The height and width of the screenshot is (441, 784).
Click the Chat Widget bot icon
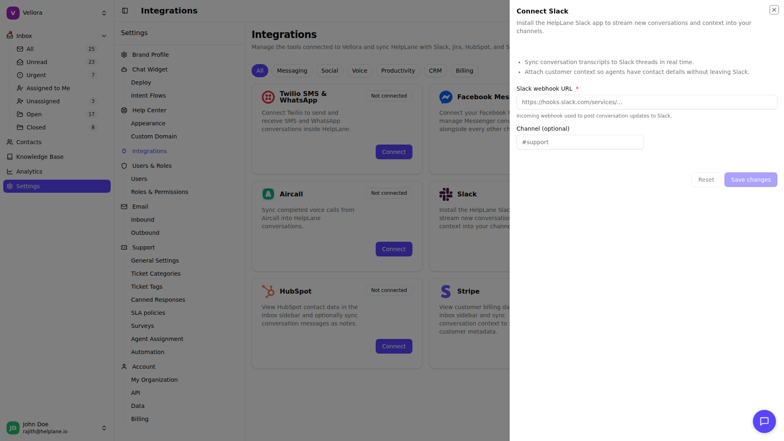(x=124, y=69)
